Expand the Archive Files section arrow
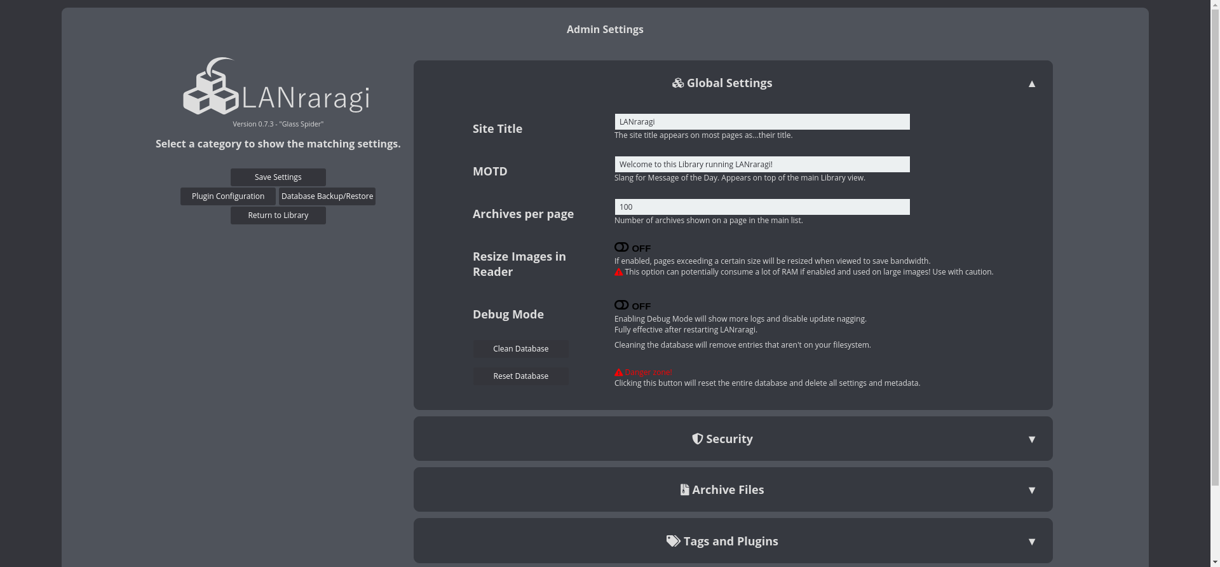 (1032, 490)
